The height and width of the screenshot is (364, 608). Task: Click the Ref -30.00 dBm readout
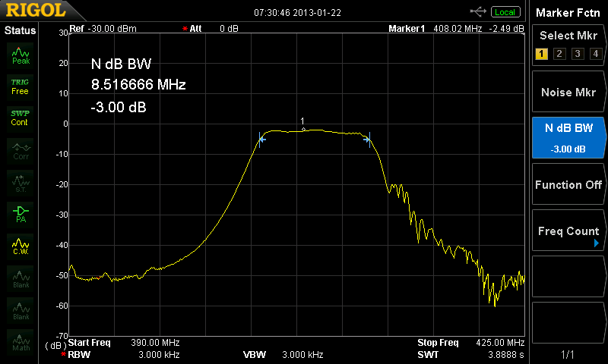tap(103, 29)
